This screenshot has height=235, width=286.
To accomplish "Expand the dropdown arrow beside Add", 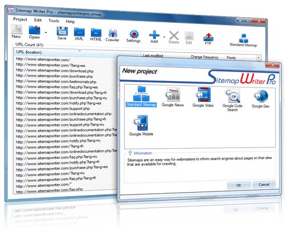I will pyautogui.click(x=164, y=37).
